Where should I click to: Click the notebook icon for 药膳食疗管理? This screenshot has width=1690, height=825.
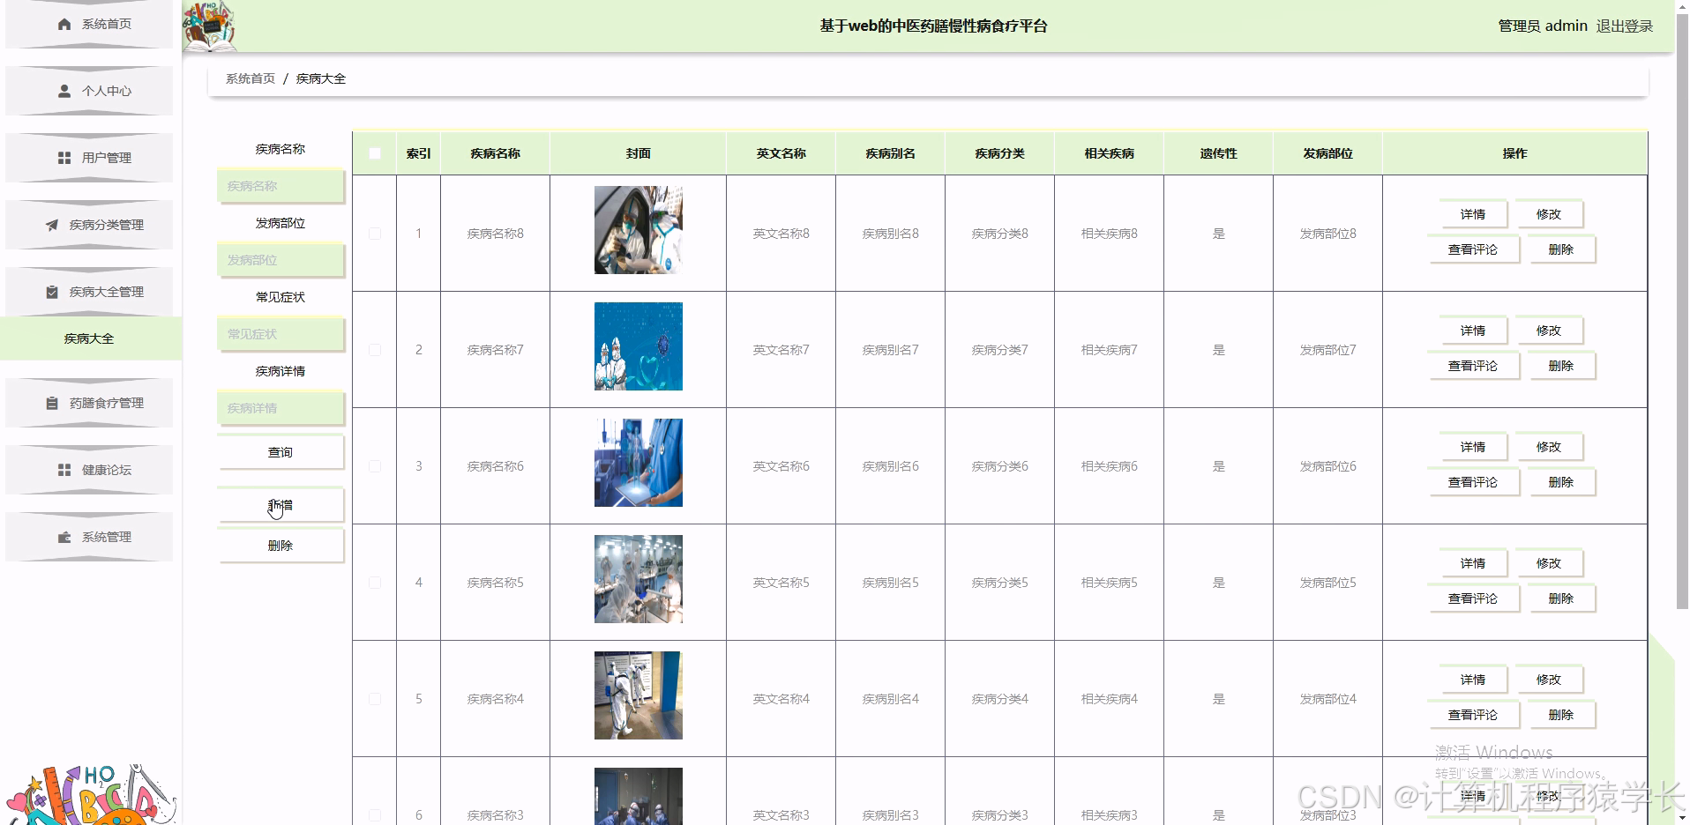tap(51, 403)
